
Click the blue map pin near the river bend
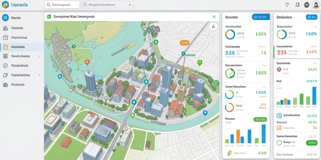pos(205,112)
